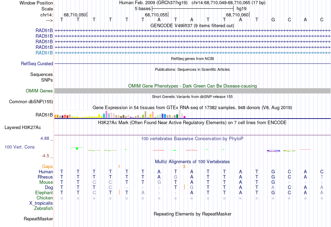
Task: Open the GENCODE V49lift37 track title
Action: coord(192,25)
